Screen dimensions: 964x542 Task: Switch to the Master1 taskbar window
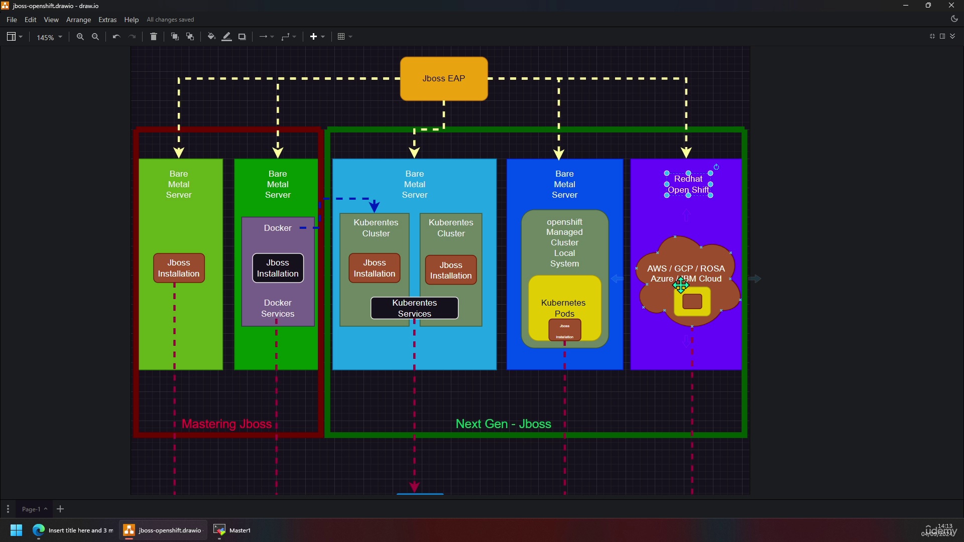232,530
